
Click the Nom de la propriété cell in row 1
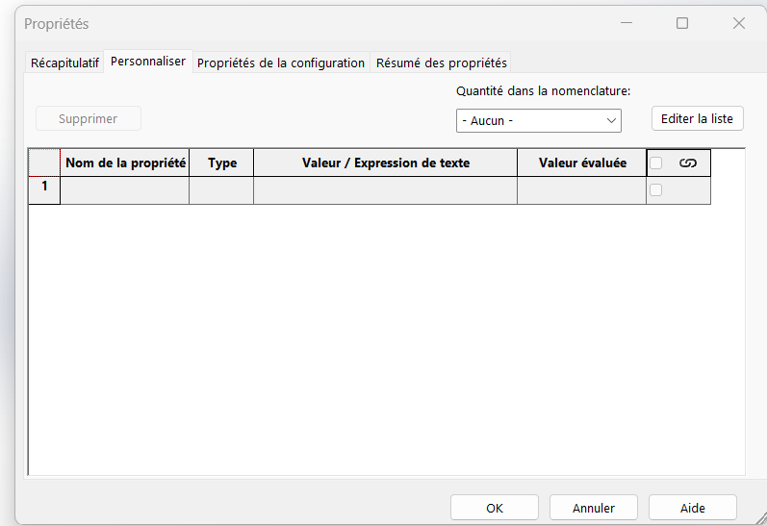(125, 190)
